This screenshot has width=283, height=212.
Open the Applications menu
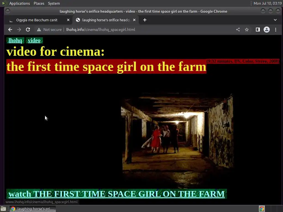pyautogui.click(x=20, y=3)
